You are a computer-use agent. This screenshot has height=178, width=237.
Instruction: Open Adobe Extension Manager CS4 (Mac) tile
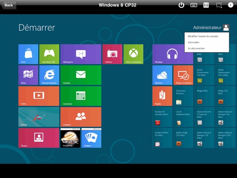(x=225, y=117)
